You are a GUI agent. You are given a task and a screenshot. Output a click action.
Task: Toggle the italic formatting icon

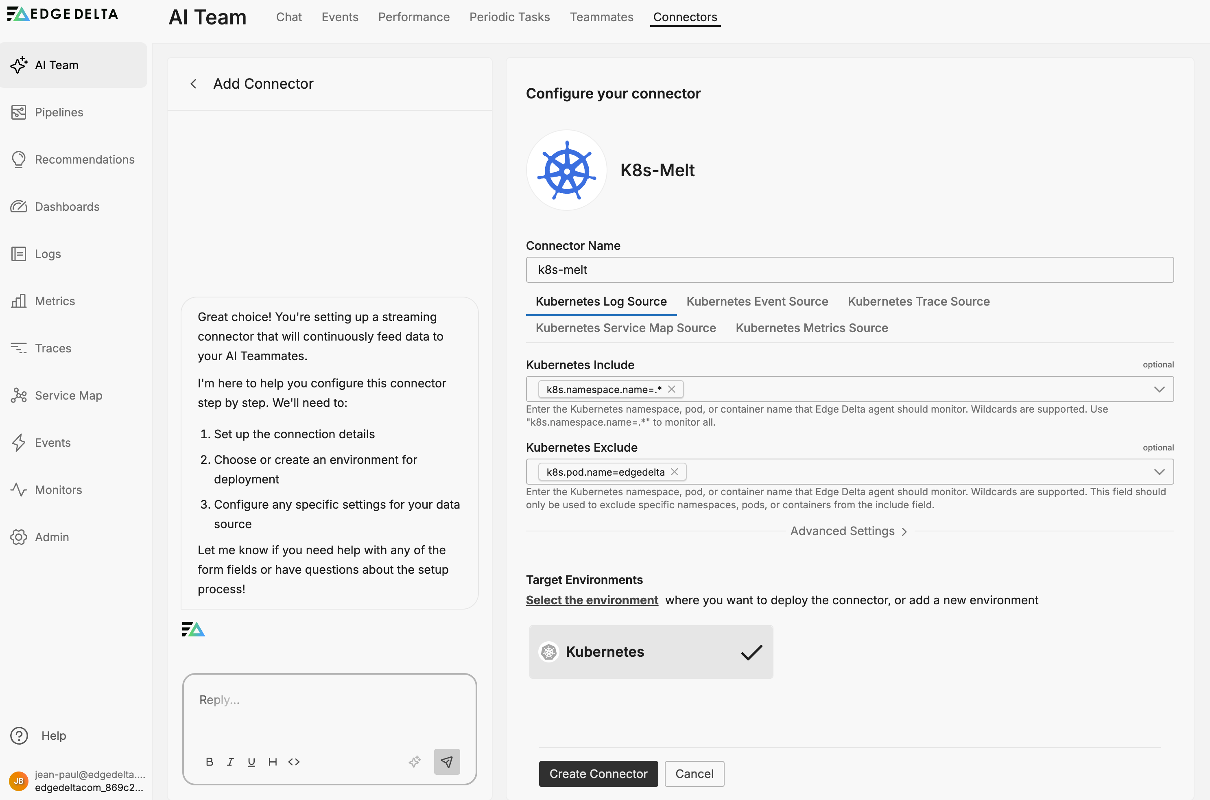coord(230,762)
